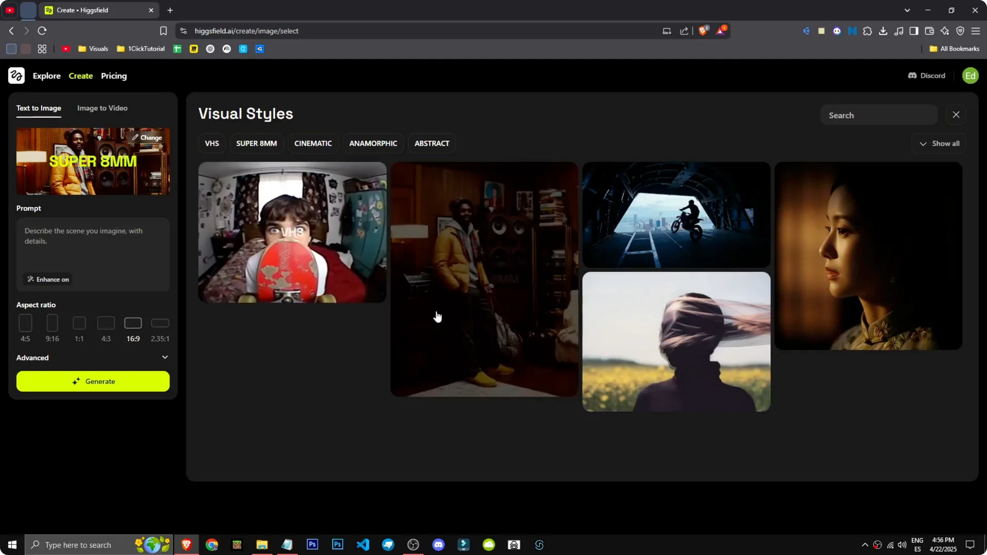Open Discord from the top-right header
The height and width of the screenshot is (555, 987).
tap(926, 76)
